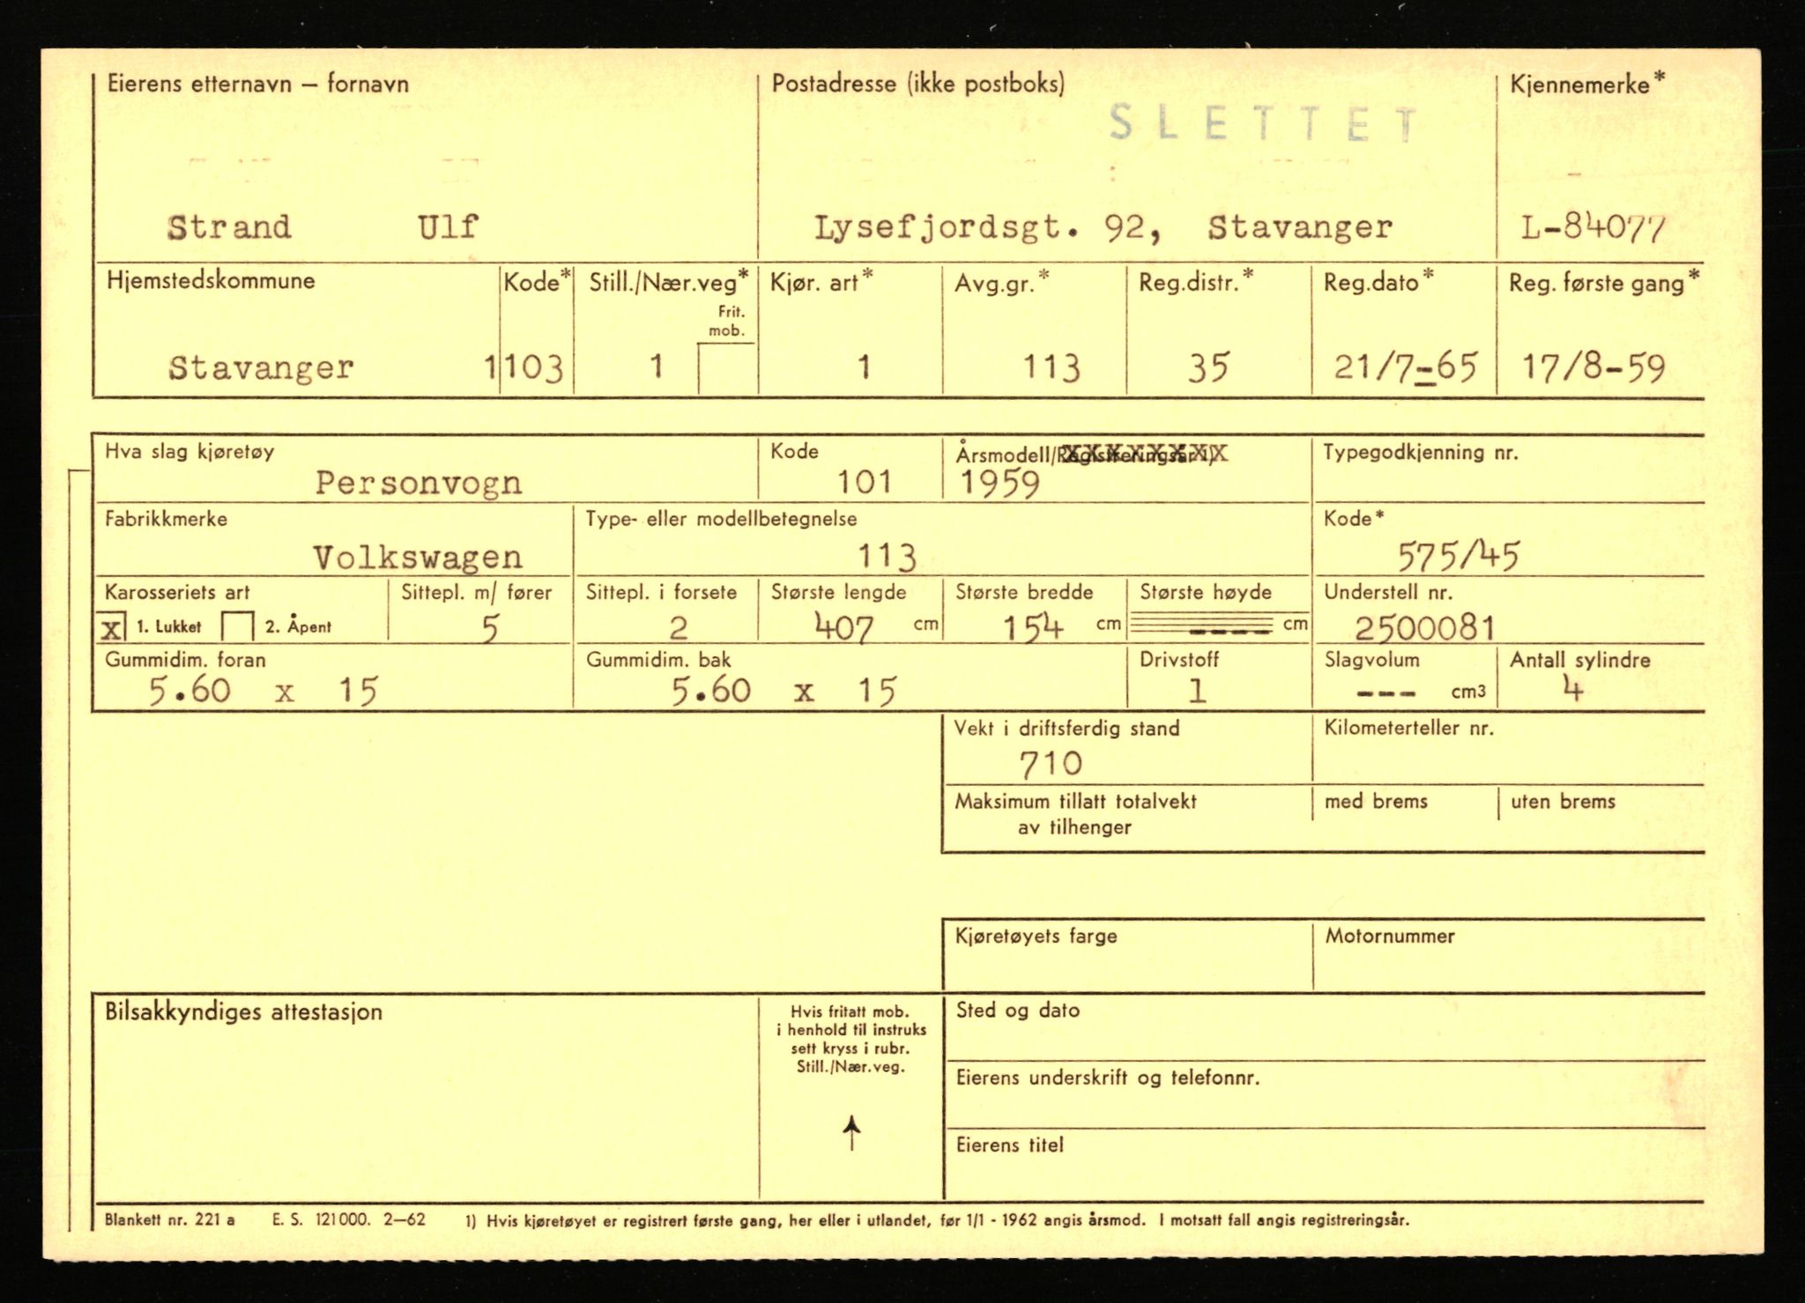Select cylinder count '4'
Viewport: 1805px width, 1303px height.
[x=1572, y=689]
